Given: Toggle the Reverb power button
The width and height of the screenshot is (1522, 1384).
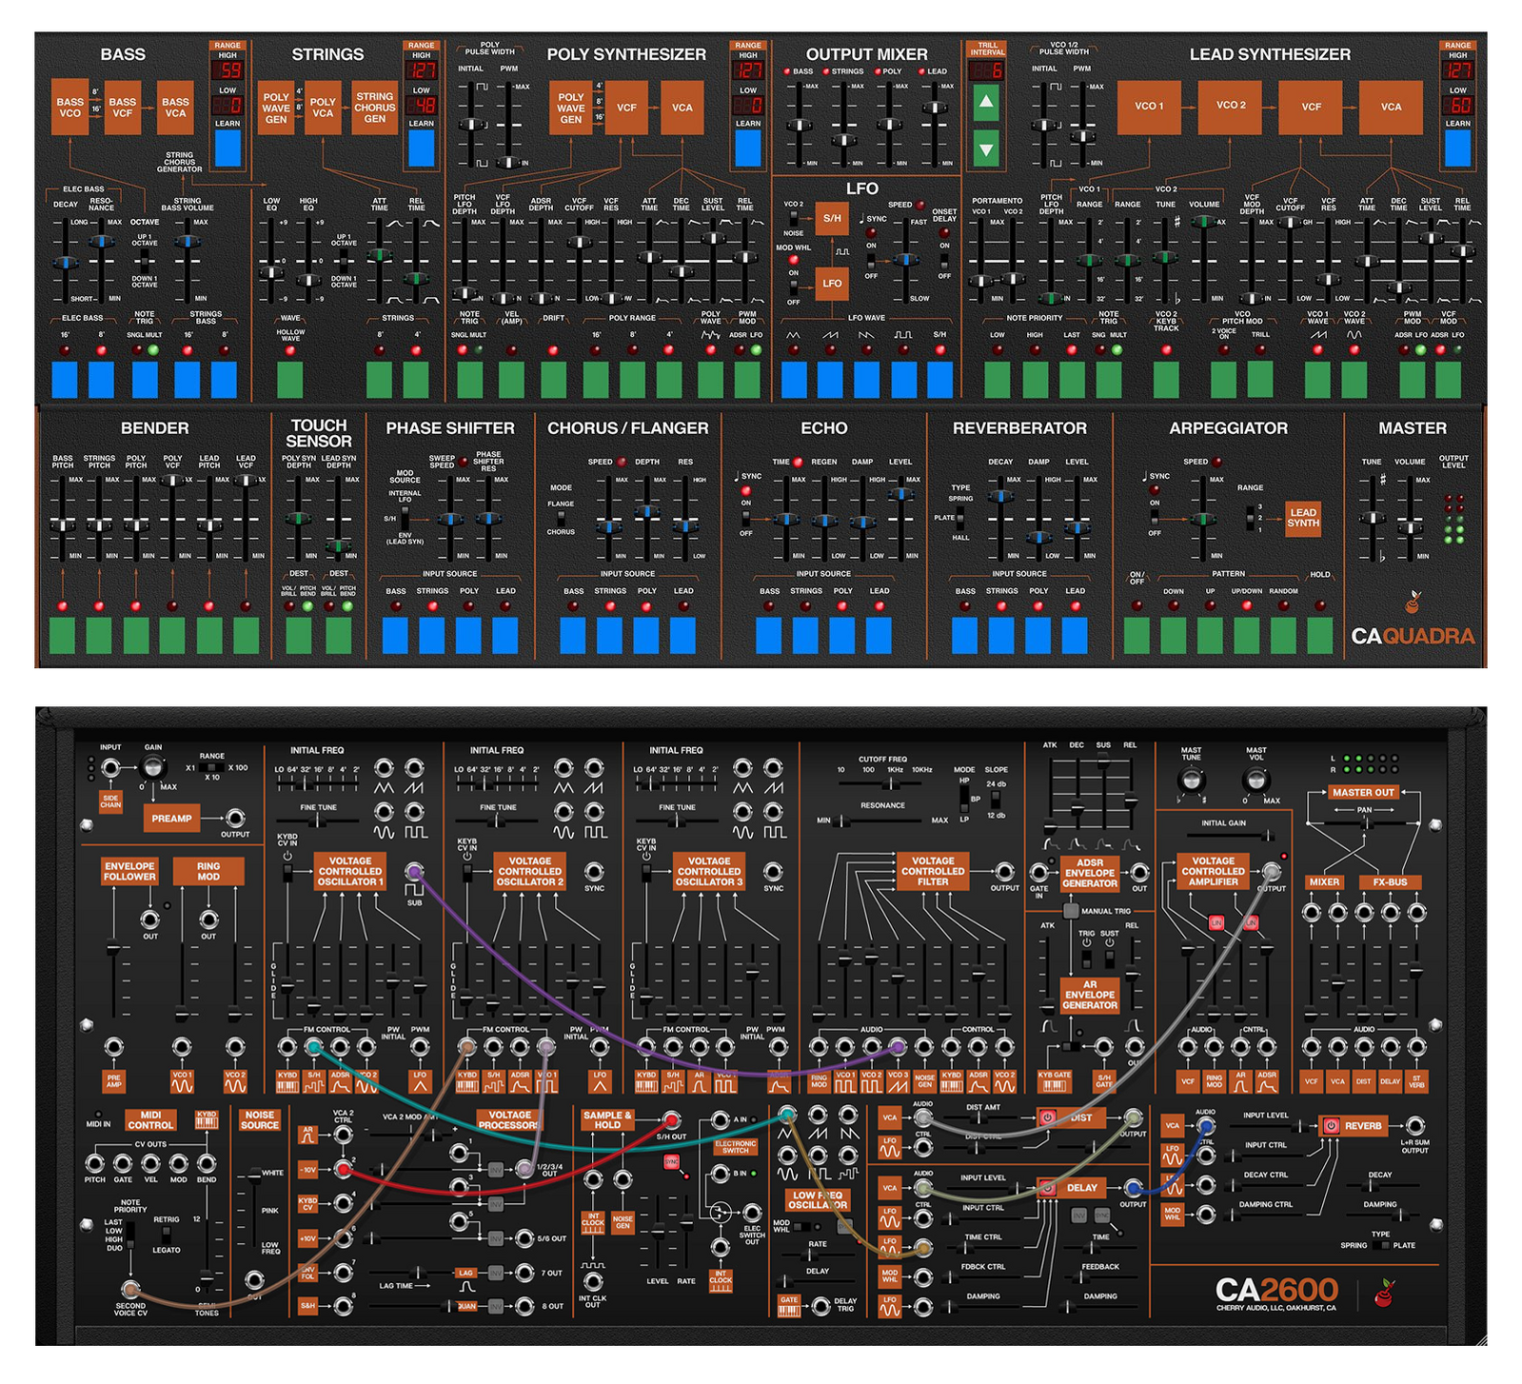Looking at the screenshot, I should (1330, 1125).
